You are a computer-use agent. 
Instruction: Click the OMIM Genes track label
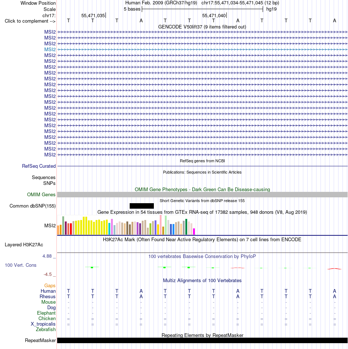(41, 194)
